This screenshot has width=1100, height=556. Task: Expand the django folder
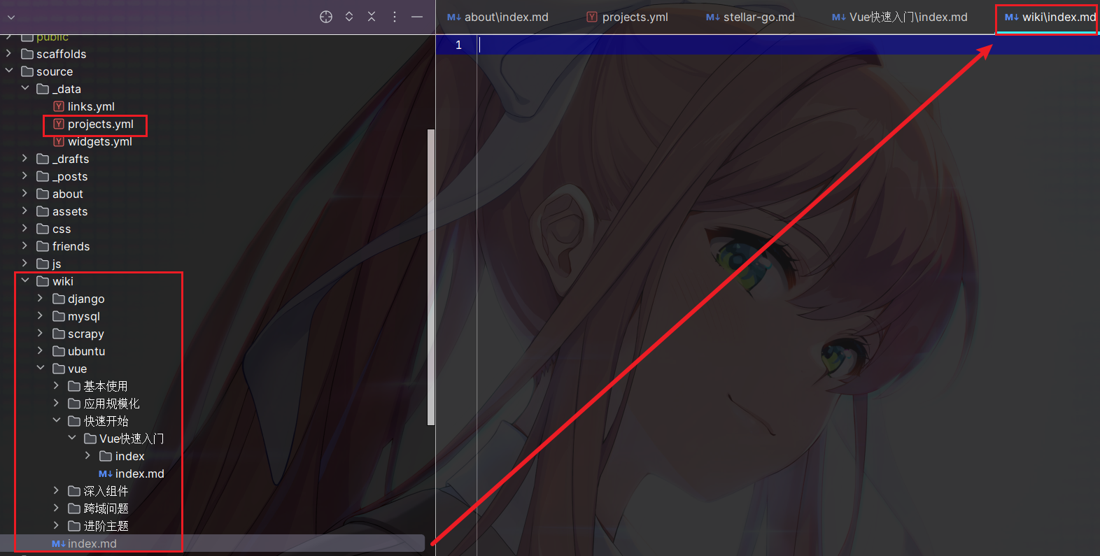41,299
